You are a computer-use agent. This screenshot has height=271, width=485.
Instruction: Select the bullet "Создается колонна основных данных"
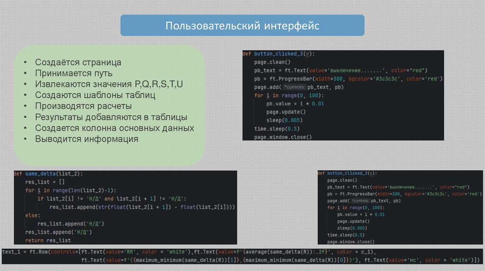click(x=115, y=128)
